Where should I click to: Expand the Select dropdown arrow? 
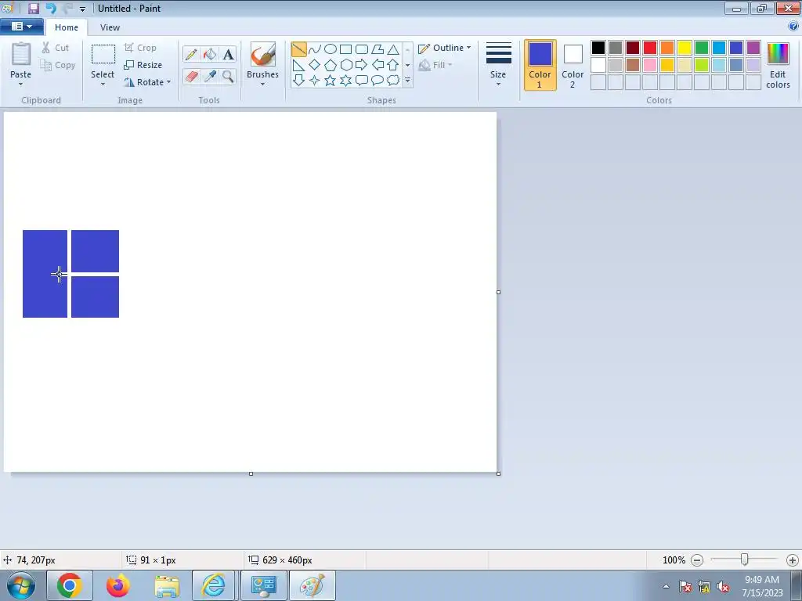103,85
